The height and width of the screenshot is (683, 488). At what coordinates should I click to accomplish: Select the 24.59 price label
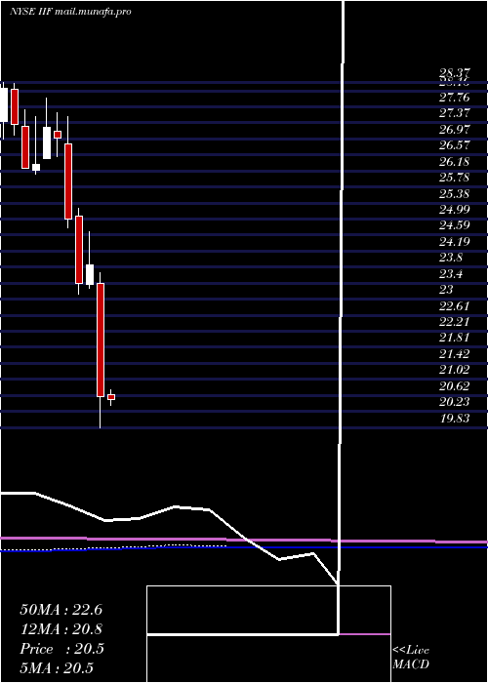(454, 225)
